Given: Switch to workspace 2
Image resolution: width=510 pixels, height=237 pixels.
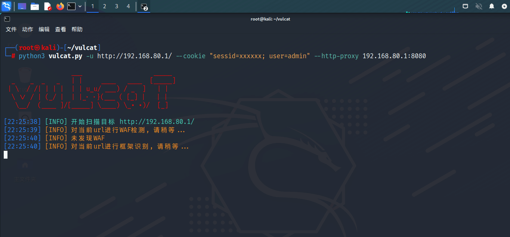Looking at the screenshot, I should [x=105, y=6].
